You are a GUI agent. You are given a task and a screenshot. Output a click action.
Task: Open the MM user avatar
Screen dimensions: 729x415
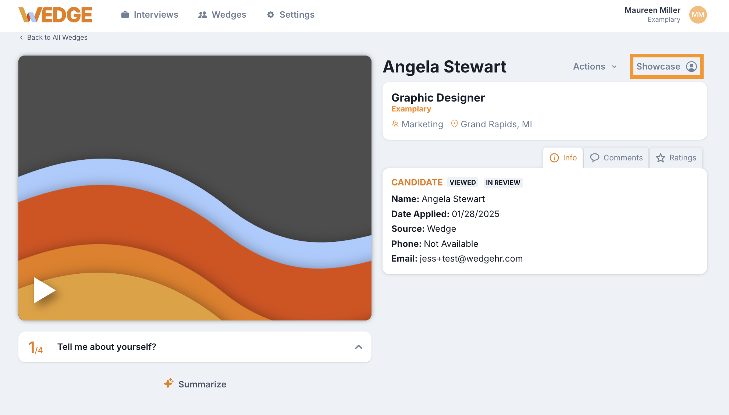pyautogui.click(x=698, y=15)
